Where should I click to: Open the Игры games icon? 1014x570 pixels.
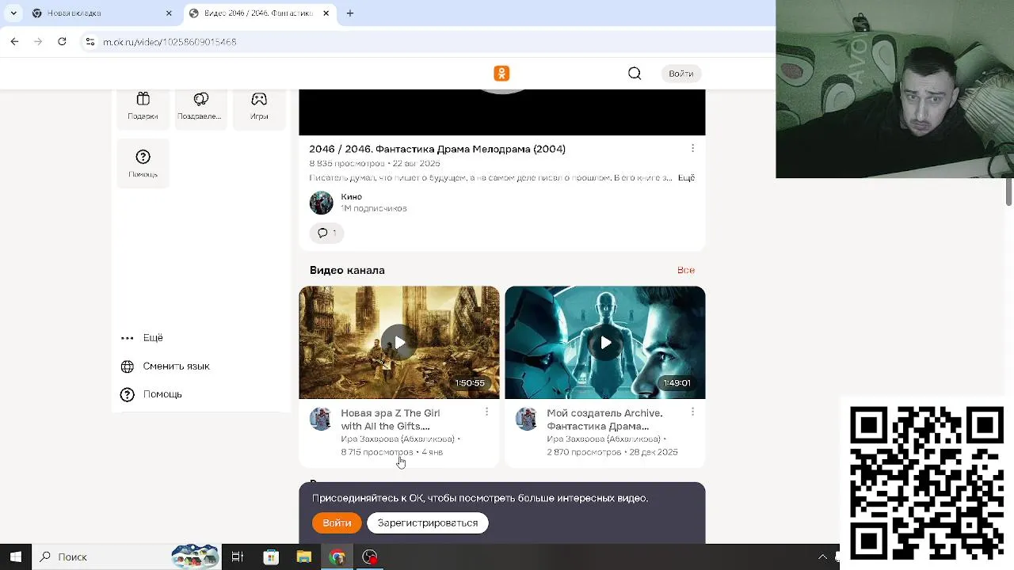click(259, 106)
